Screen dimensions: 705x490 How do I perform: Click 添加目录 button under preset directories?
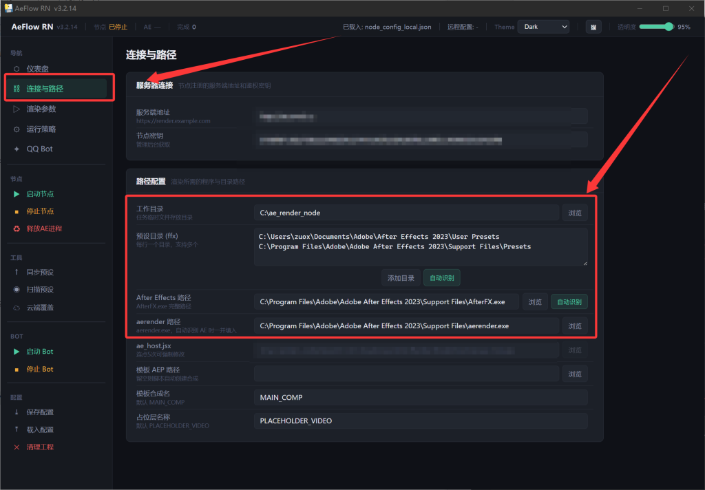coord(401,278)
